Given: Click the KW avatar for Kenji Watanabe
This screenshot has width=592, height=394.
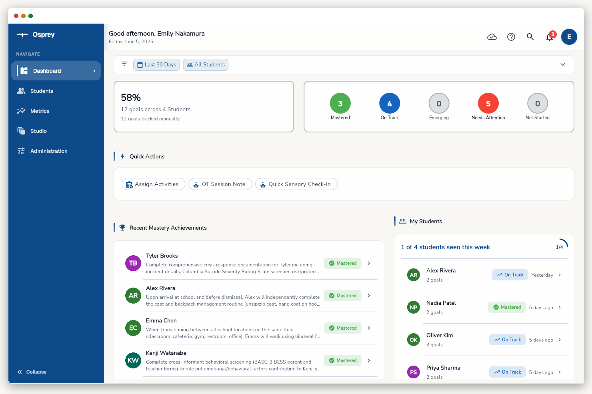Looking at the screenshot, I should coord(133,360).
